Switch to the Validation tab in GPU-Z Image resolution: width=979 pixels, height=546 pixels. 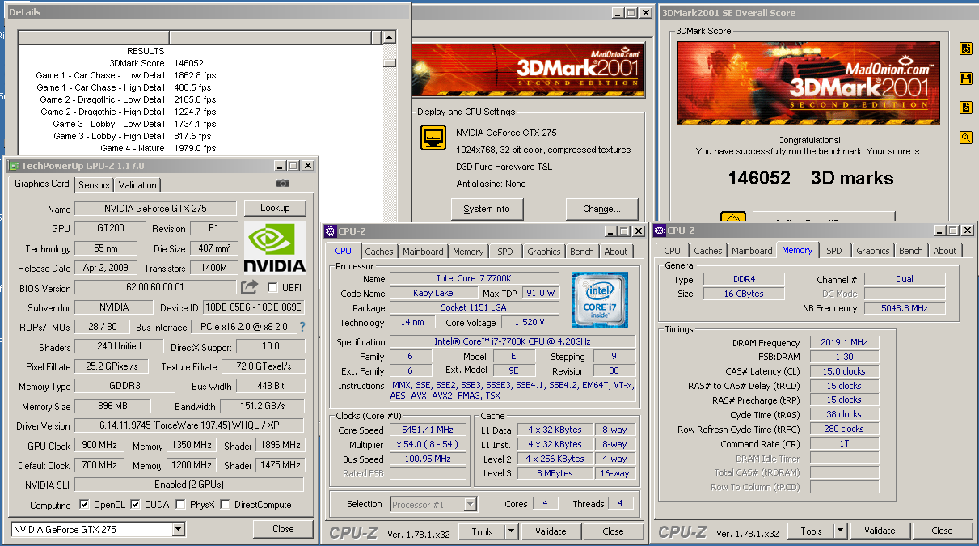(x=137, y=185)
